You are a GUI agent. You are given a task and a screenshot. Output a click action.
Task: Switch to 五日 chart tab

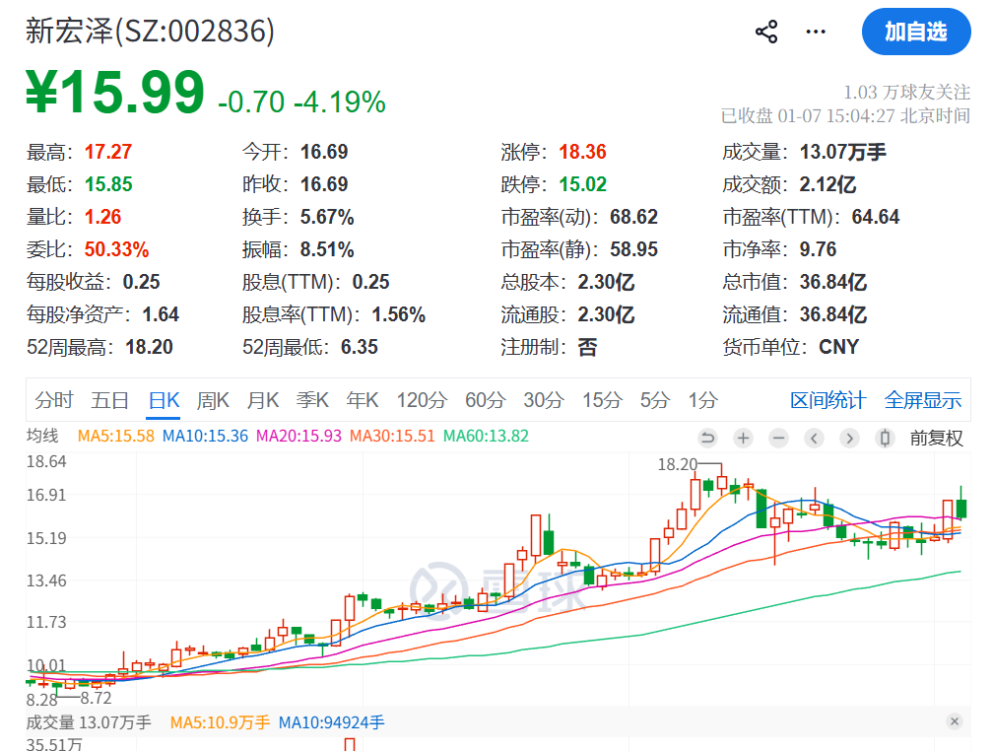point(109,400)
